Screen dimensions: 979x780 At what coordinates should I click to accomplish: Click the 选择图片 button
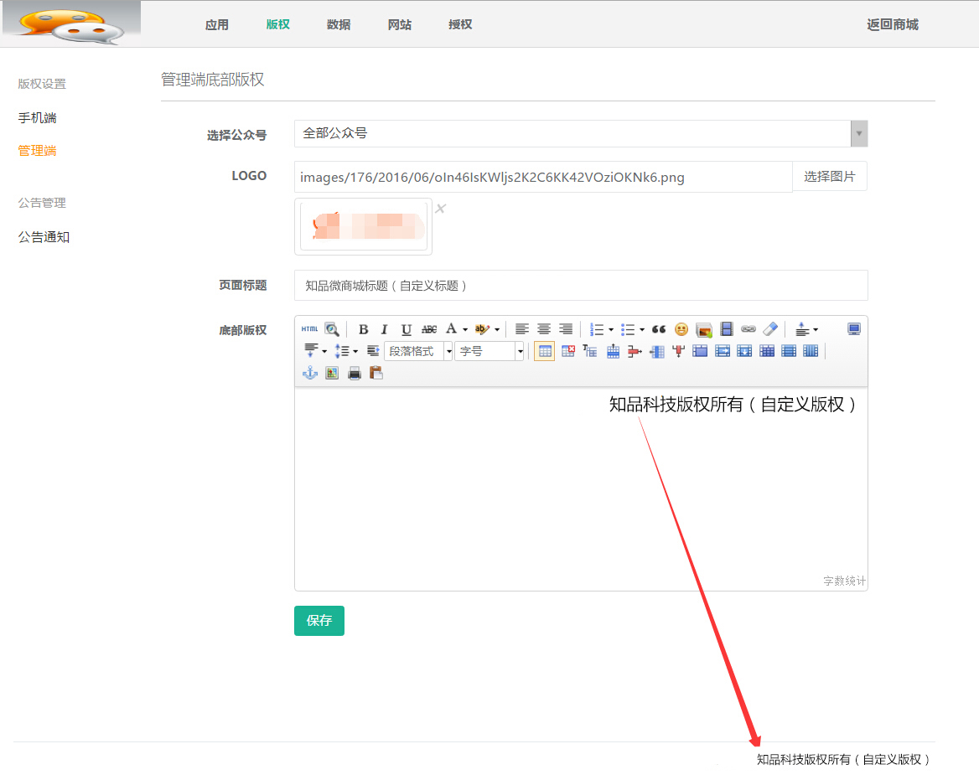(x=829, y=177)
